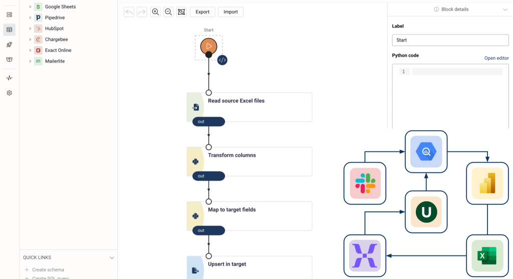
Task: Open the activity pulse icon in sidebar
Action: [9, 78]
